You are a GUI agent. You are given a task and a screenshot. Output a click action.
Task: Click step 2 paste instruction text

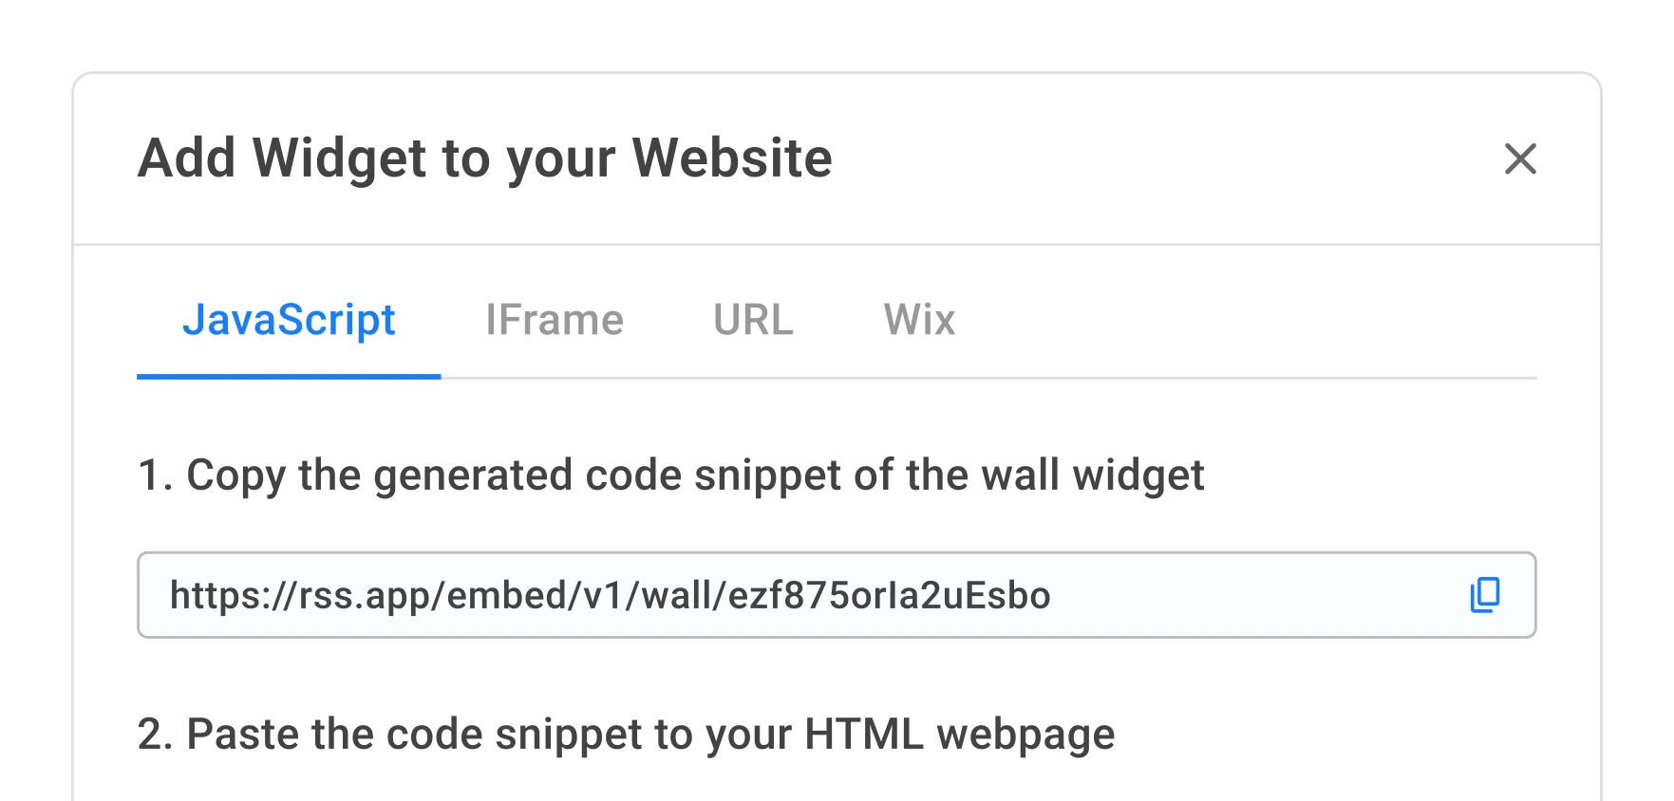point(627,733)
